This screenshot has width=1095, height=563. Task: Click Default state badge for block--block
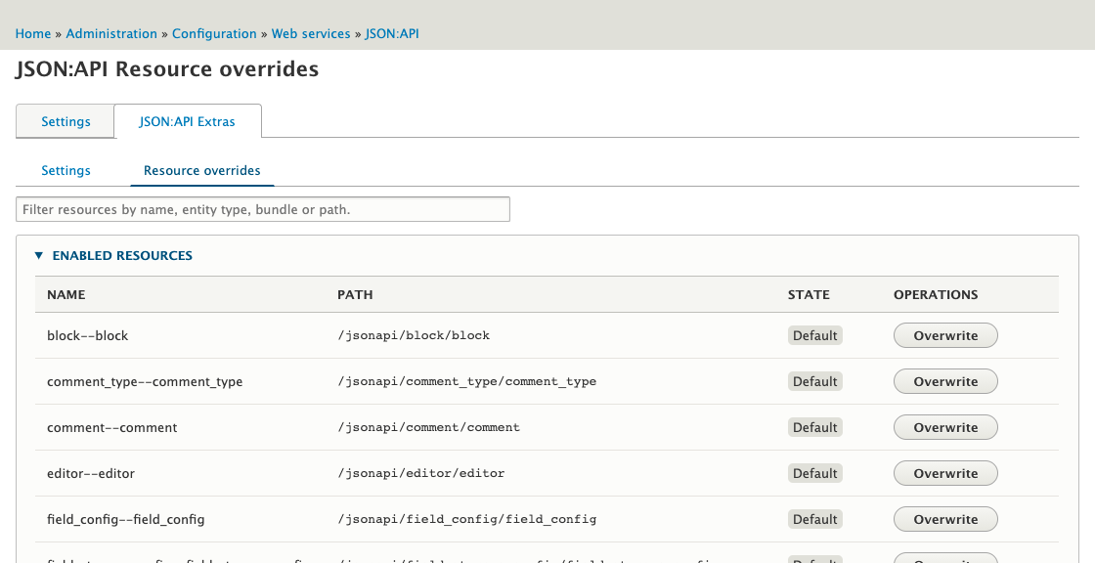pos(815,335)
